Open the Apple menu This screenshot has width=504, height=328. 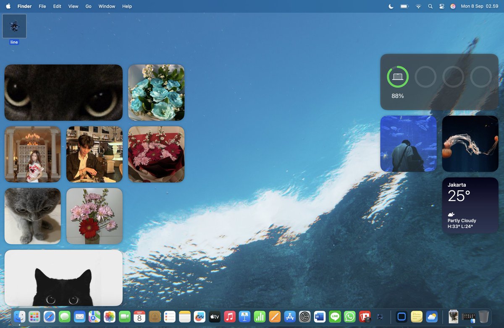click(8, 6)
